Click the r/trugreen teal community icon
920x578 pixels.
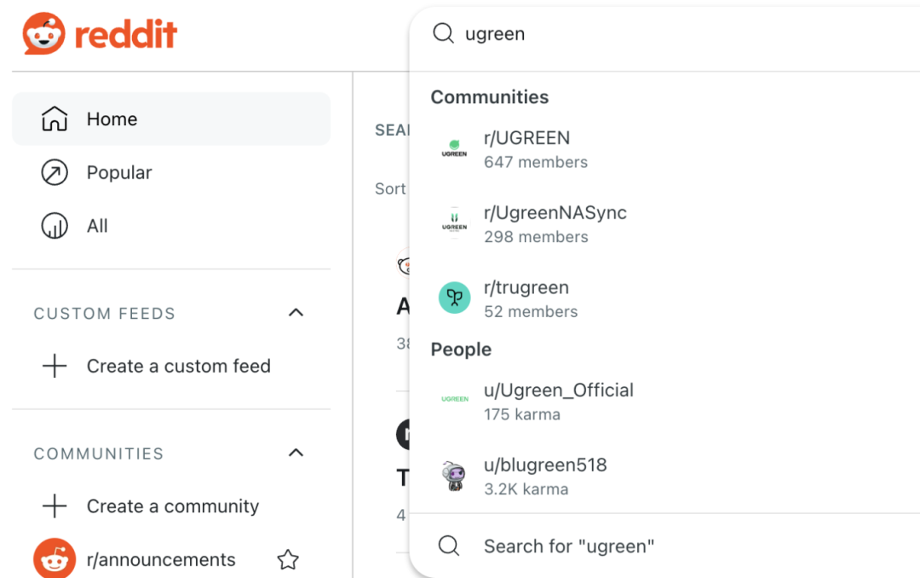pos(455,298)
